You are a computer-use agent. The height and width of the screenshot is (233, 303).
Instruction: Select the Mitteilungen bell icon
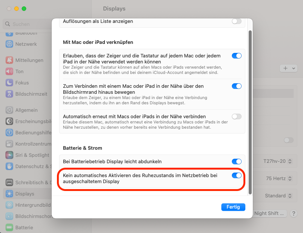9,60
